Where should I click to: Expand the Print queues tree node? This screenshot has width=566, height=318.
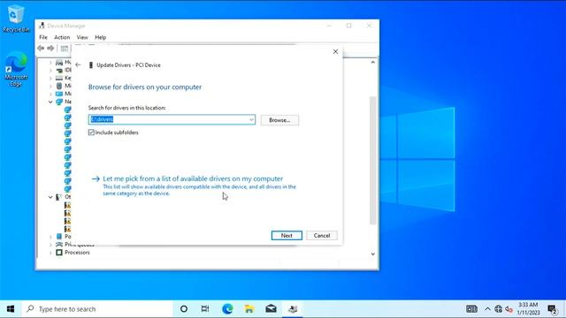50,245
